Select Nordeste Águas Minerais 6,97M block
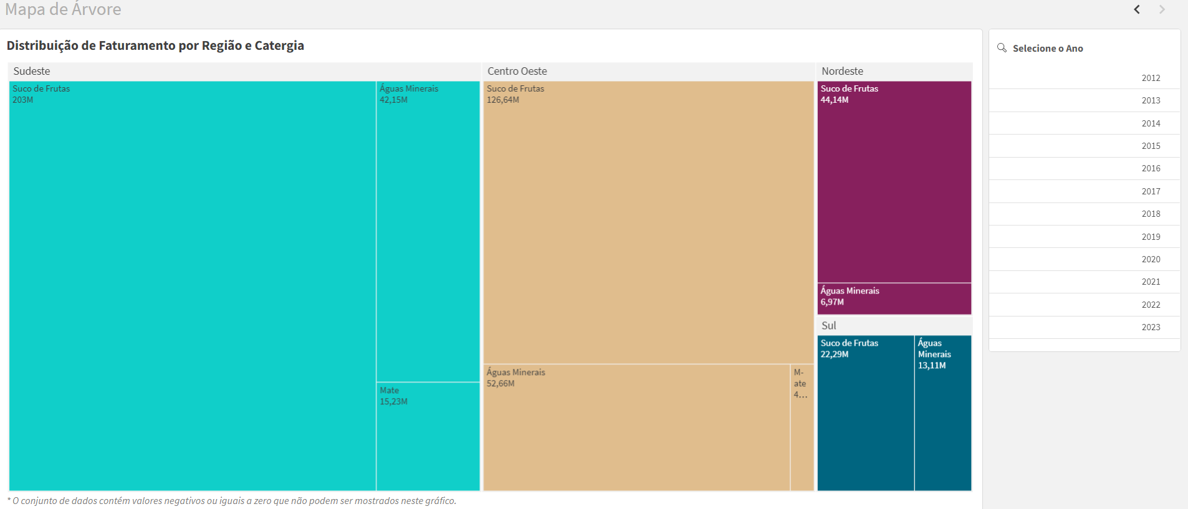 click(x=894, y=299)
